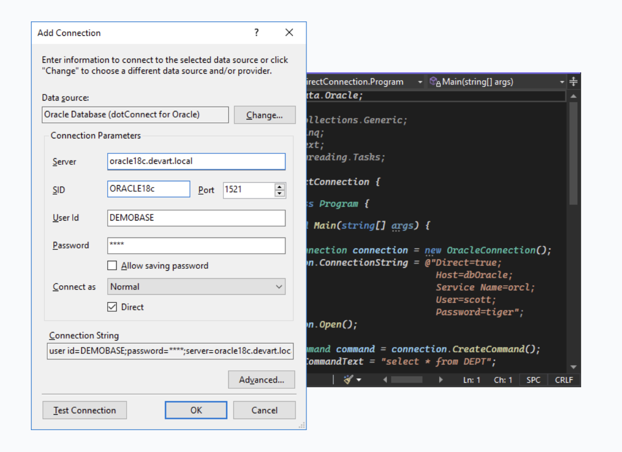Click the 'Host=dbOracle;' code line
Viewport: 622px width, 452px height.
pos(474,275)
